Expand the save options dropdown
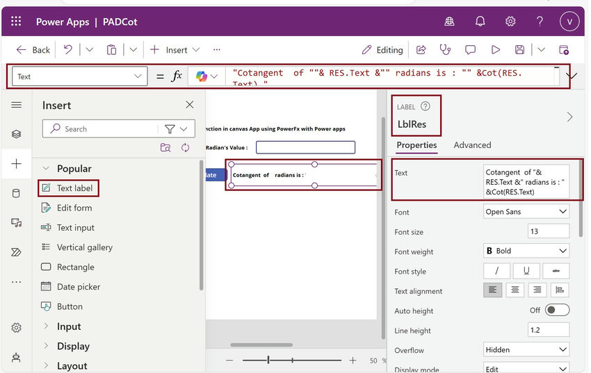This screenshot has height=373, width=591. coord(541,50)
